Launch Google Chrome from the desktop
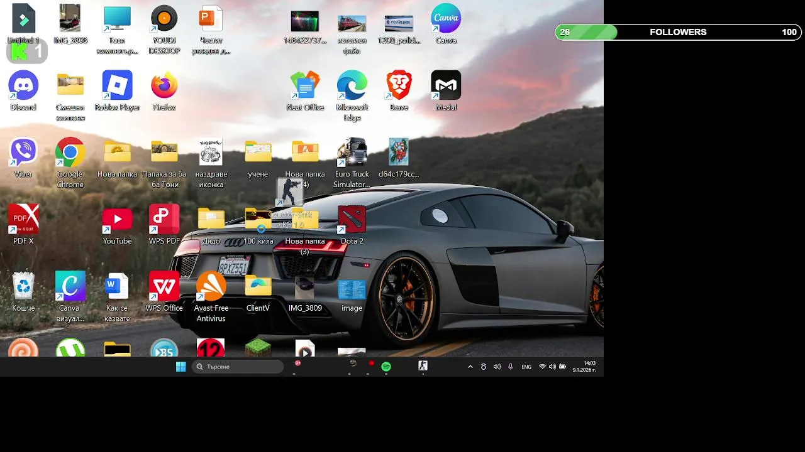The height and width of the screenshot is (452, 805). click(70, 153)
